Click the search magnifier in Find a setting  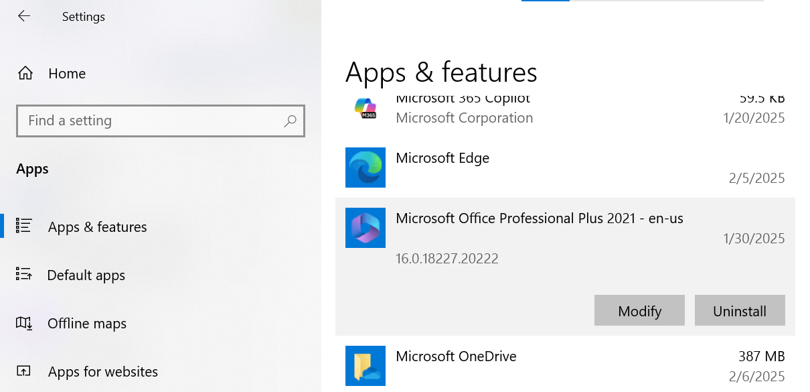[290, 121]
